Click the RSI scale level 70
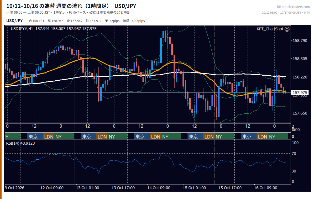 tap(294, 153)
